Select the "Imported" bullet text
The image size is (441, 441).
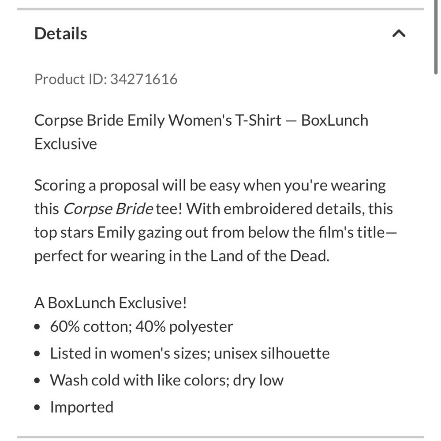[82, 407]
